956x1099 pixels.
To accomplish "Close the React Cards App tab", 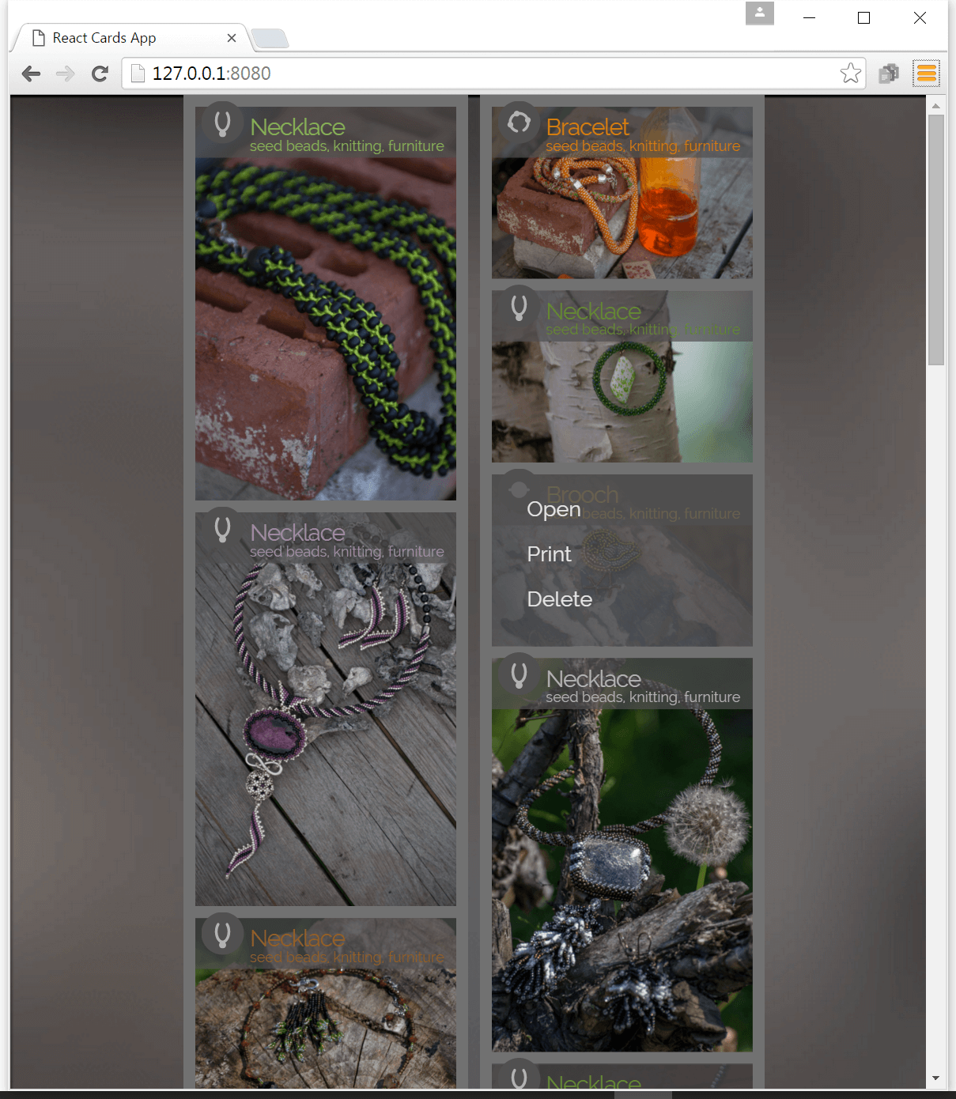I will [x=232, y=38].
